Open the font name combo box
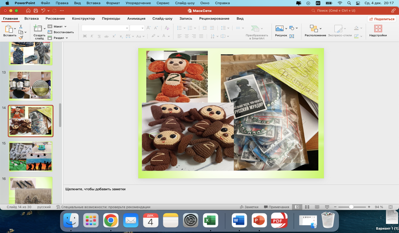The width and height of the screenshot is (399, 233). (105, 28)
